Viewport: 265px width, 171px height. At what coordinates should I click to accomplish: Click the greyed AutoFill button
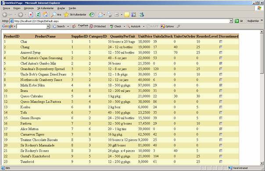click(152, 26)
